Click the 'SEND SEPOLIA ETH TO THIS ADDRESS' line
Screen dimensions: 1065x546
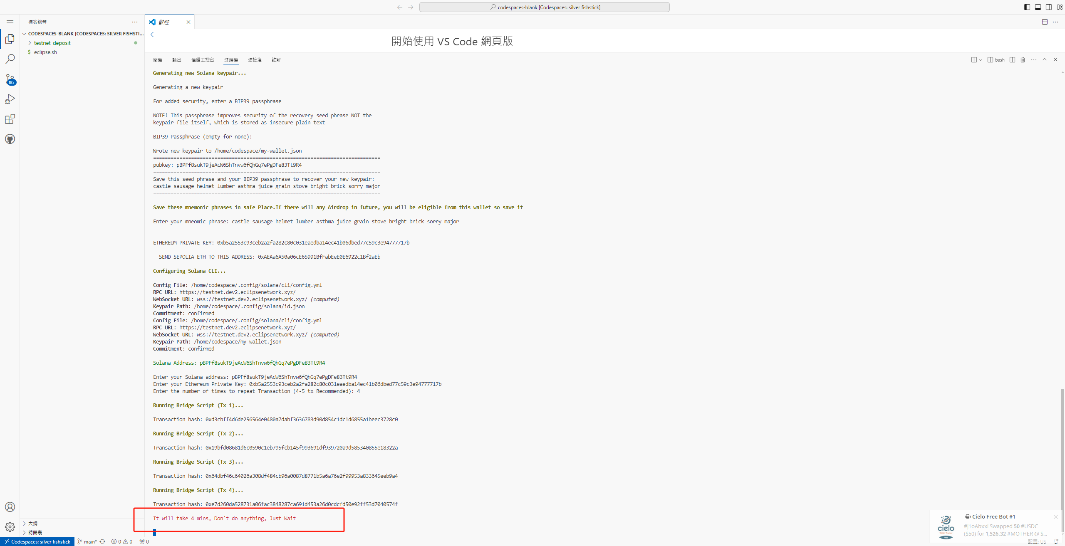[x=270, y=257]
